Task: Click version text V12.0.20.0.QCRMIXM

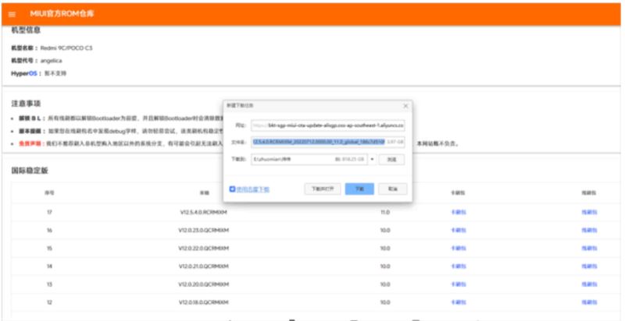Action: 203,284
